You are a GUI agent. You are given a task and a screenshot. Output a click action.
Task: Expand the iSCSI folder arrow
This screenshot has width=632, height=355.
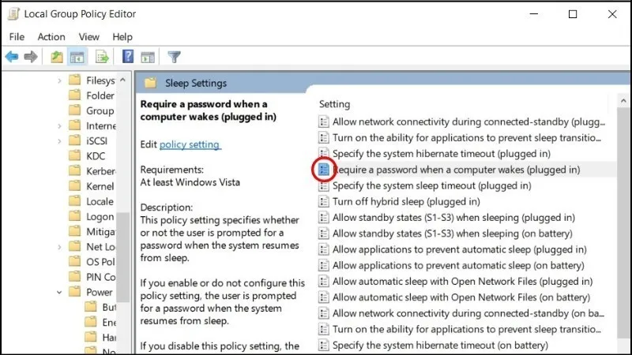pyautogui.click(x=60, y=141)
